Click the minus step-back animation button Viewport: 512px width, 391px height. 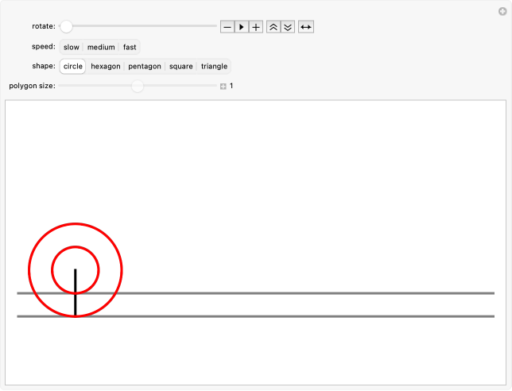tap(227, 27)
